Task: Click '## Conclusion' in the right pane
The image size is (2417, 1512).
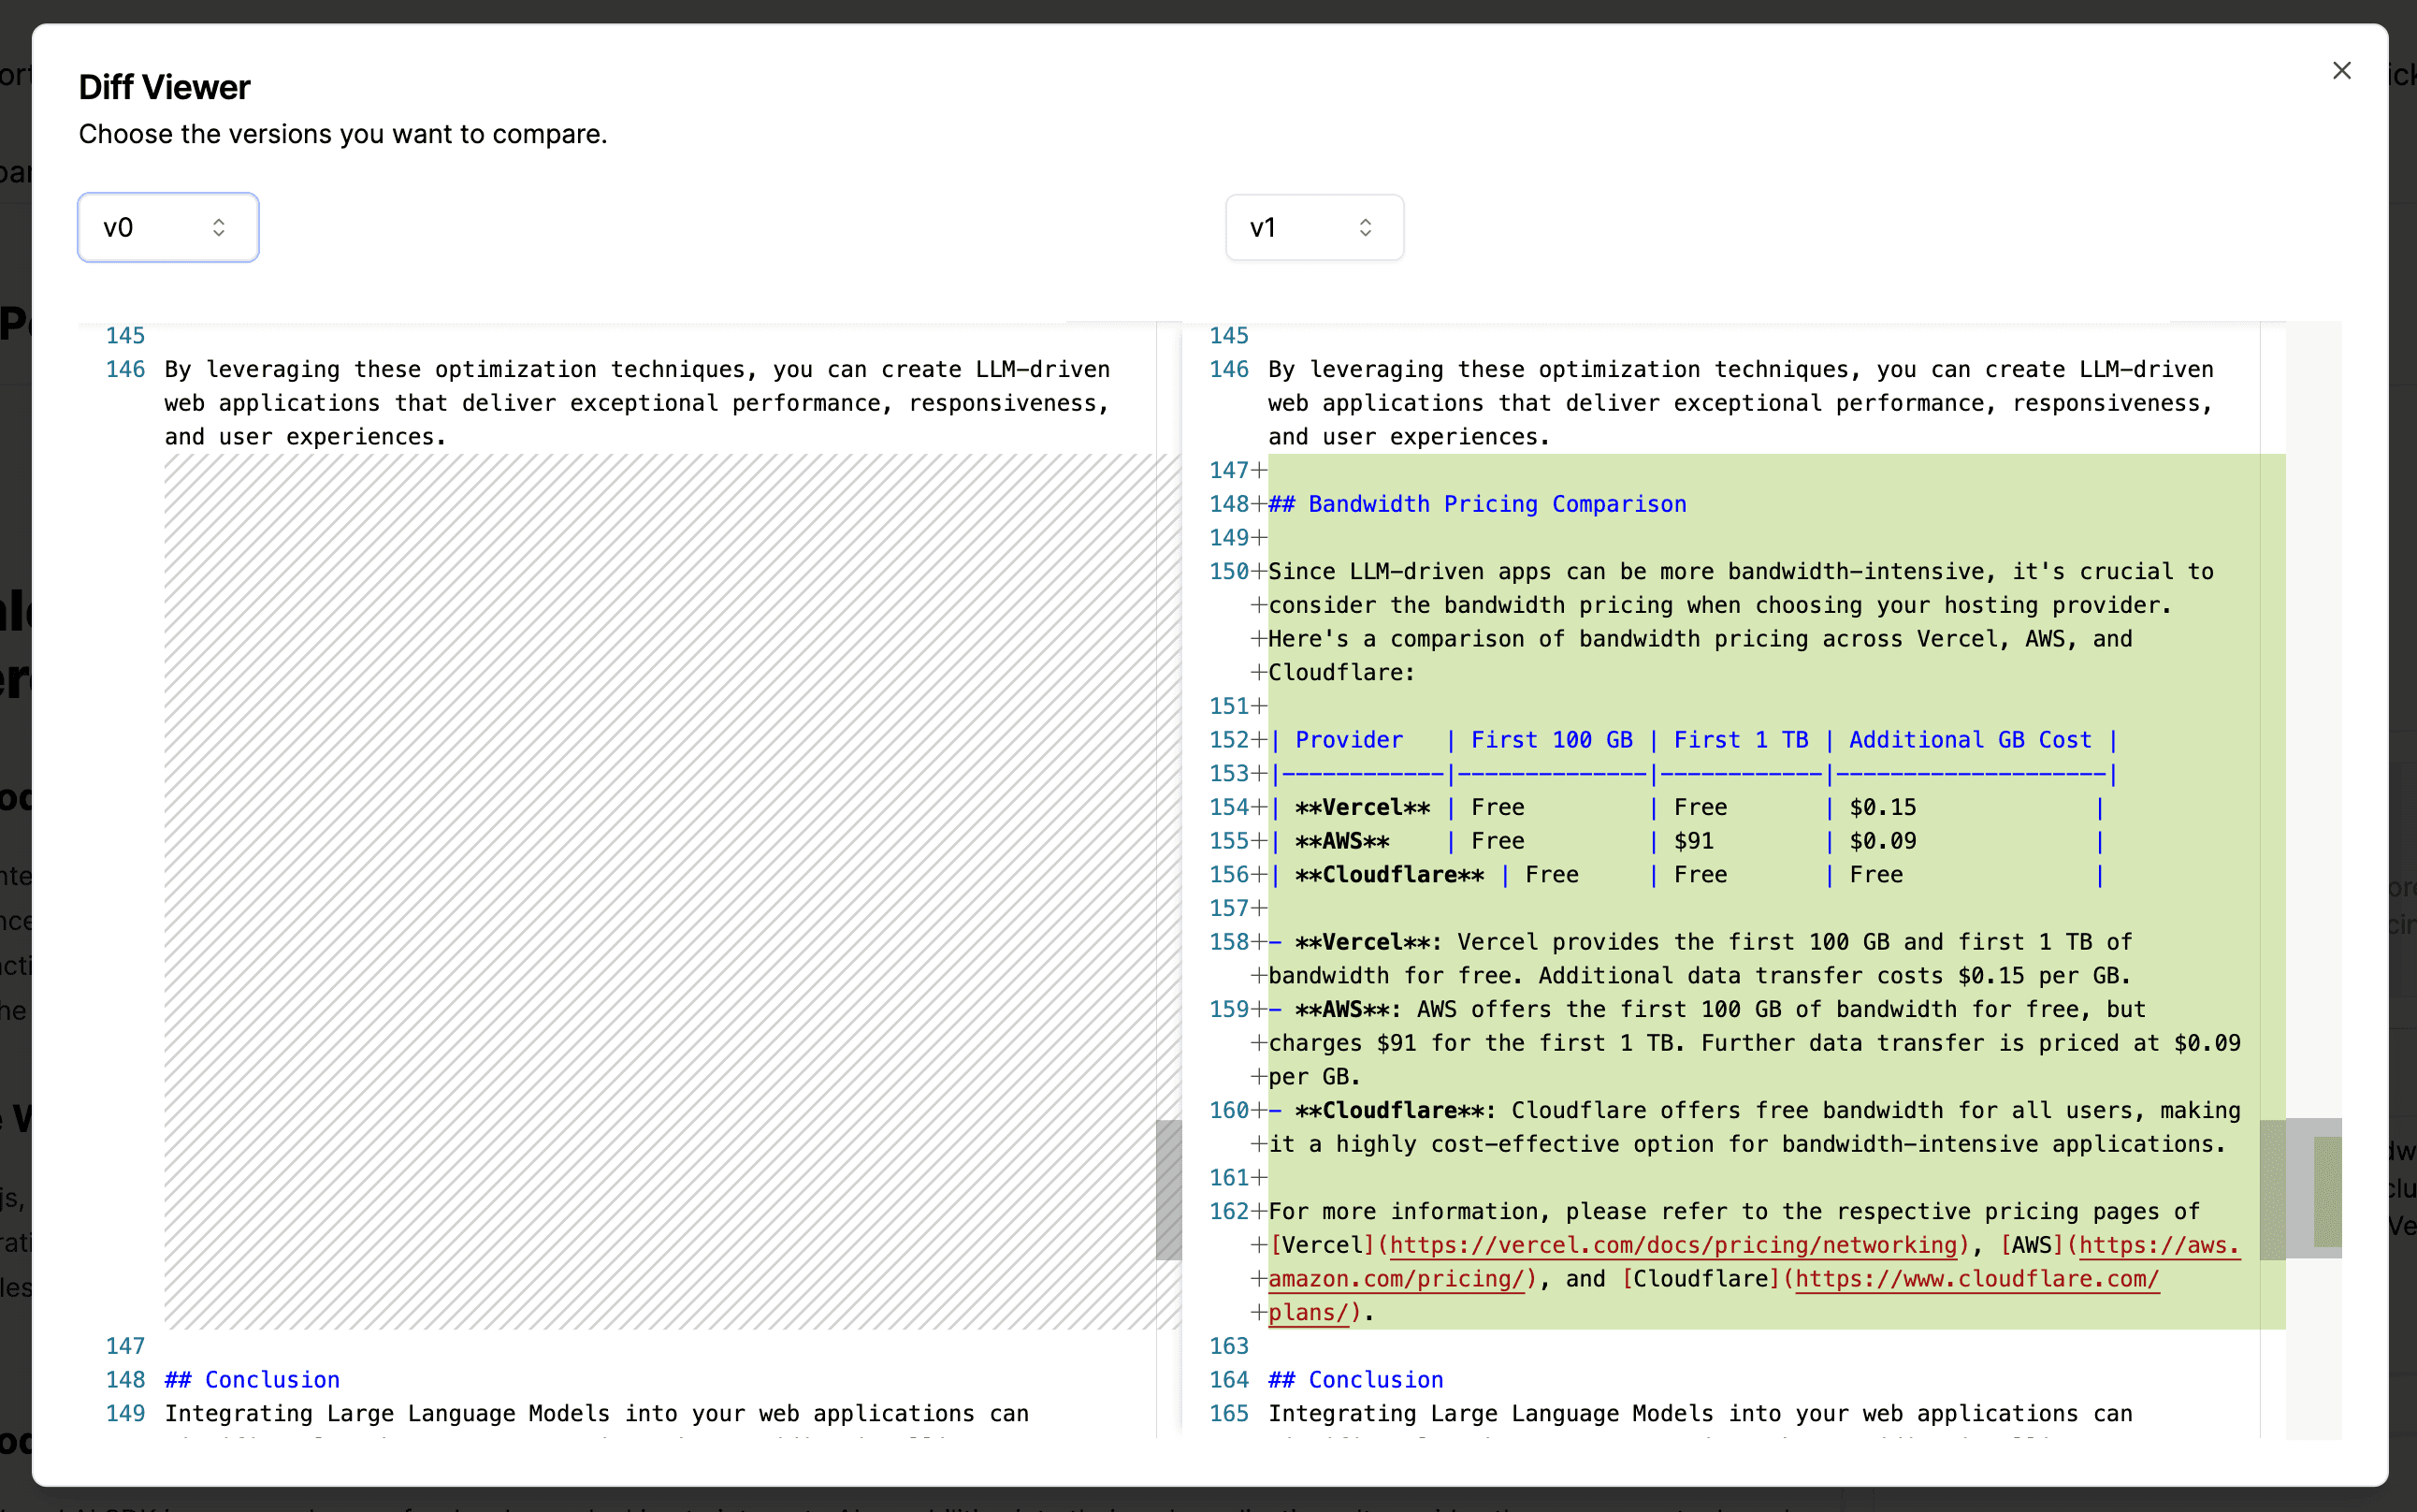Action: pos(1355,1380)
